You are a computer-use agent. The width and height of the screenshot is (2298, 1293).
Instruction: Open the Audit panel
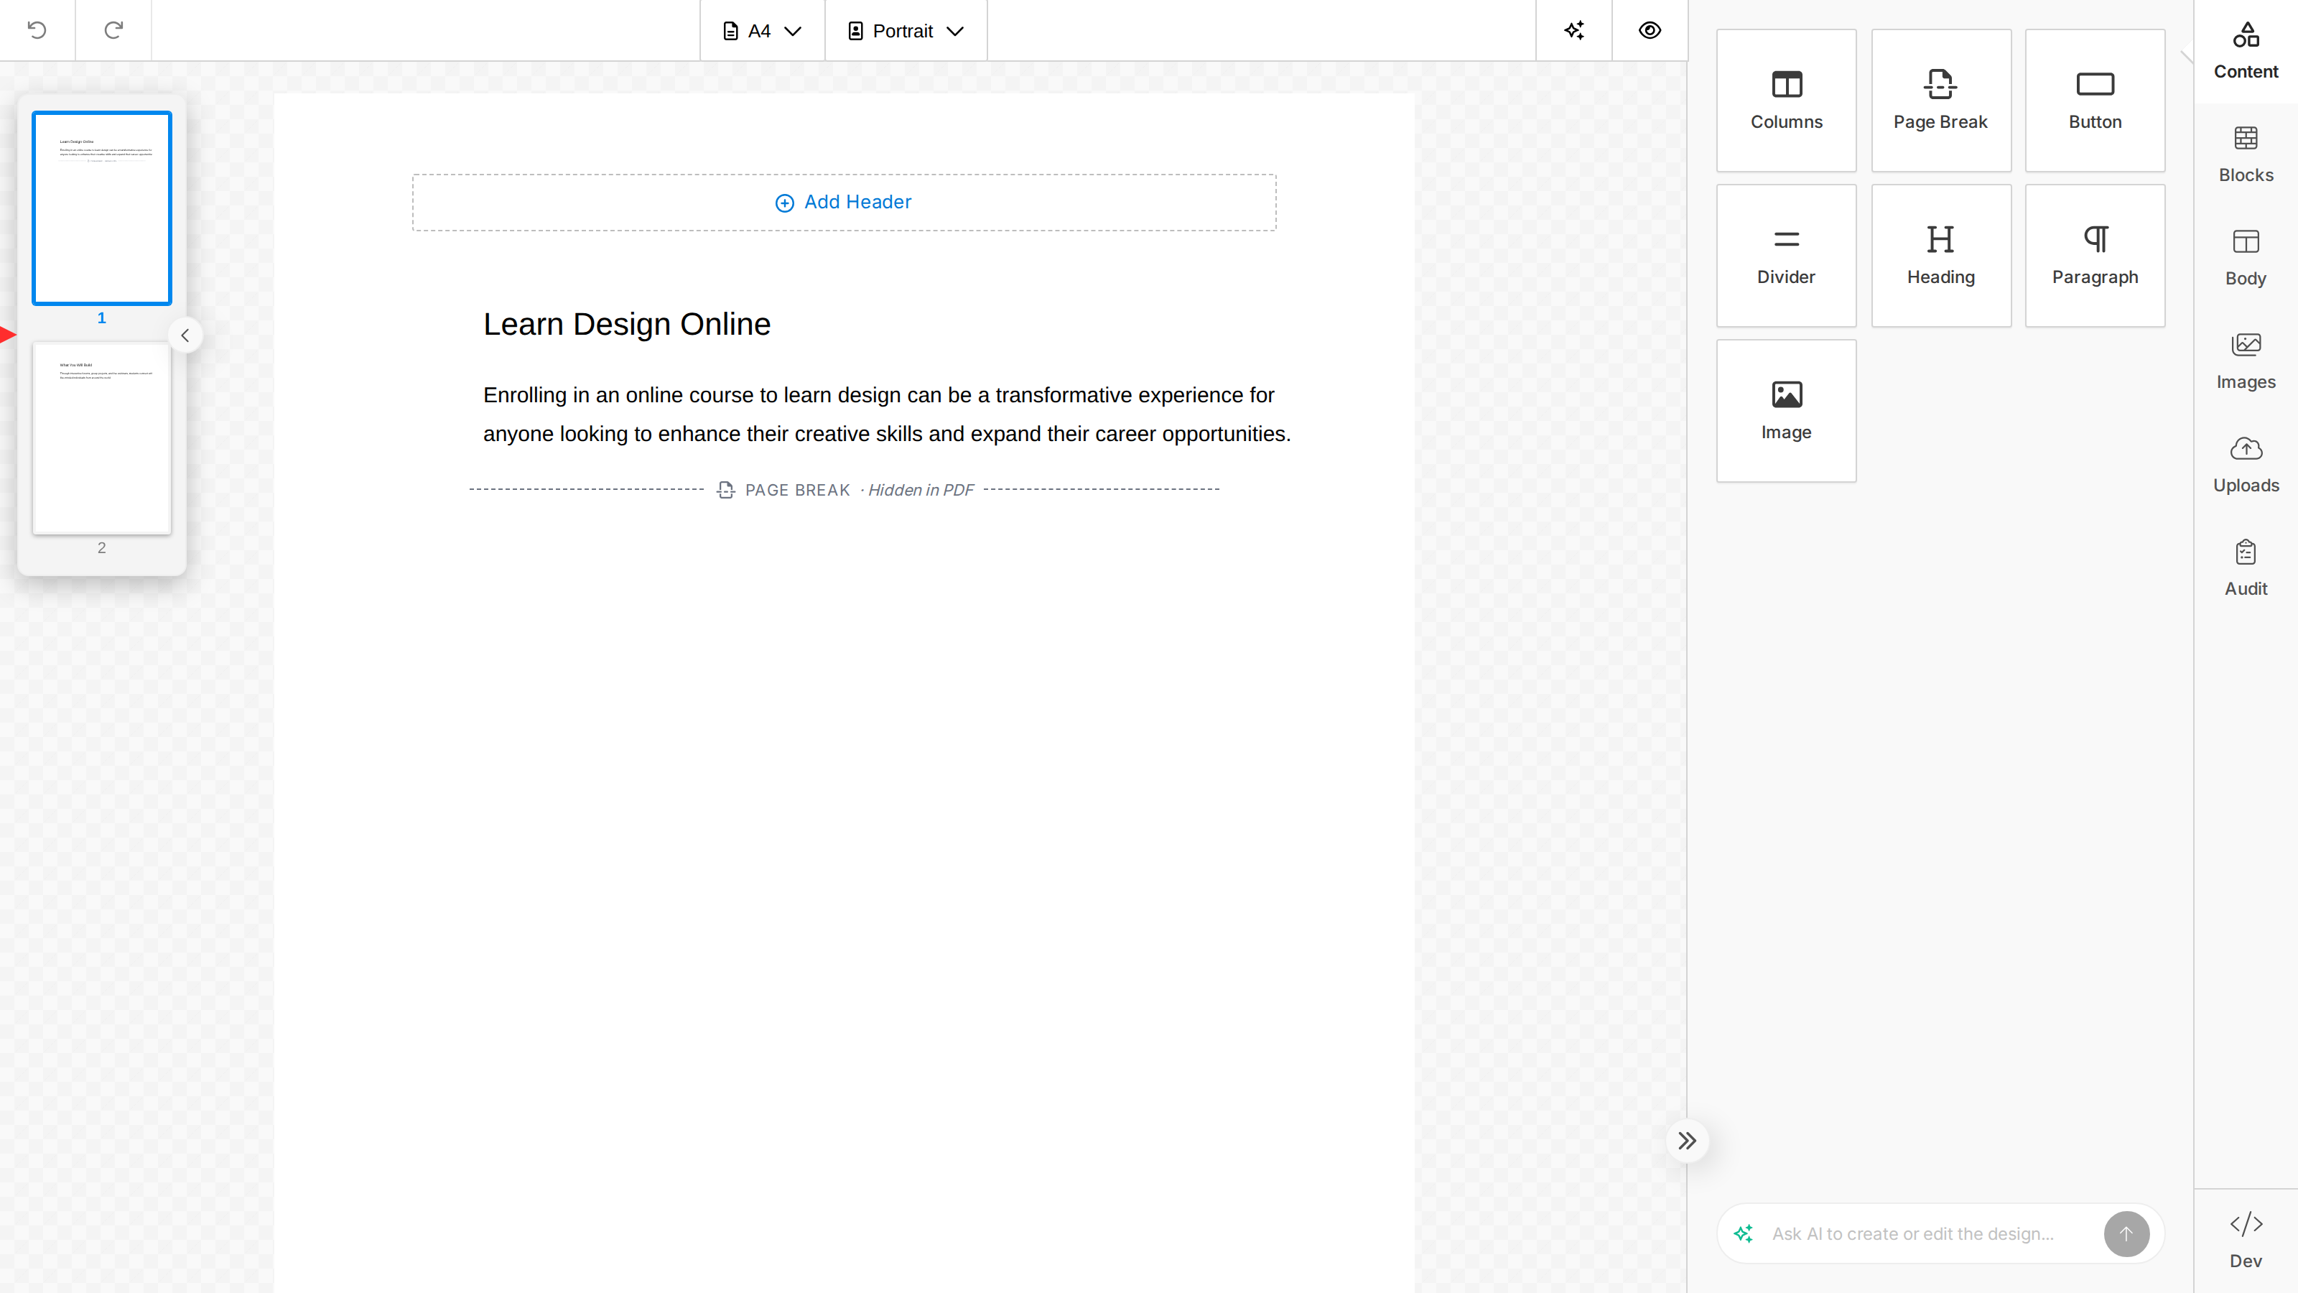click(2246, 570)
